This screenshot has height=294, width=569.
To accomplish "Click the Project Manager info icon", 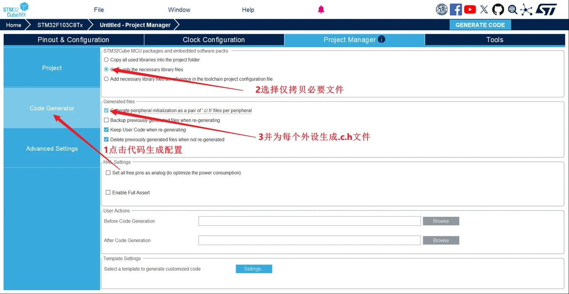I will coord(381,39).
